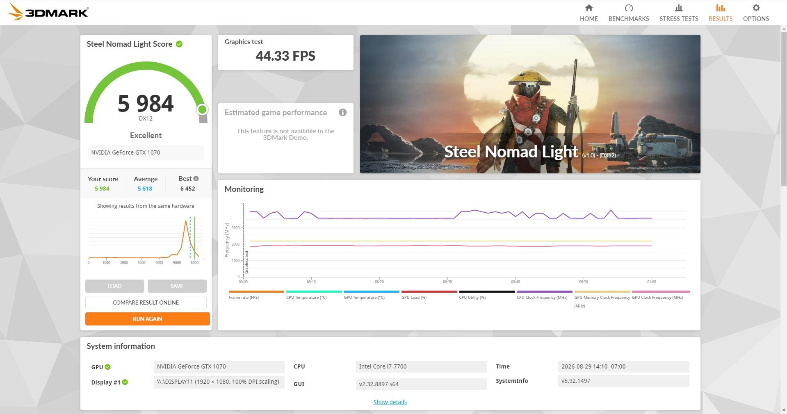Click info icon on Estimated game performance
787x414 pixels.
343,112
